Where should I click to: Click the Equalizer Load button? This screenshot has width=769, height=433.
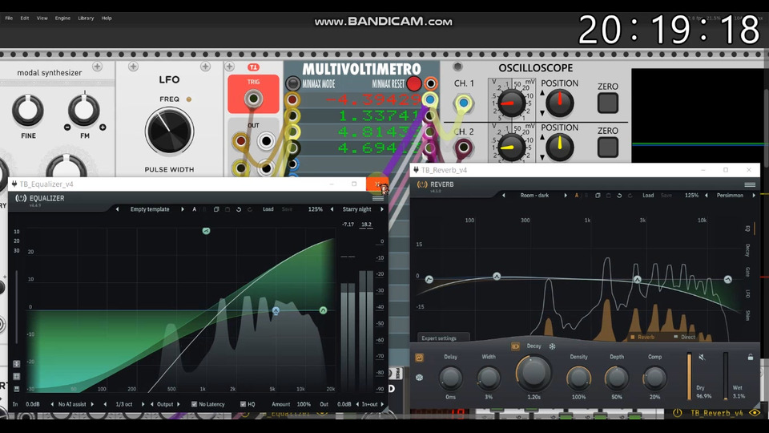click(x=268, y=209)
